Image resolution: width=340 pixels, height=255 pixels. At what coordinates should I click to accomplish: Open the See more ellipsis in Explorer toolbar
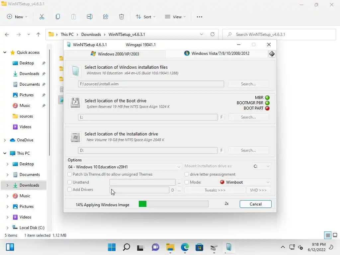[199, 17]
